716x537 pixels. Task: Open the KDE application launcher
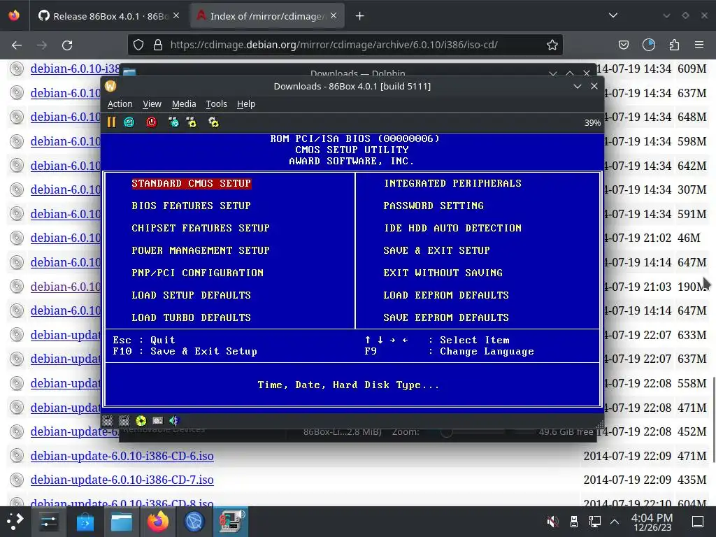click(x=15, y=522)
